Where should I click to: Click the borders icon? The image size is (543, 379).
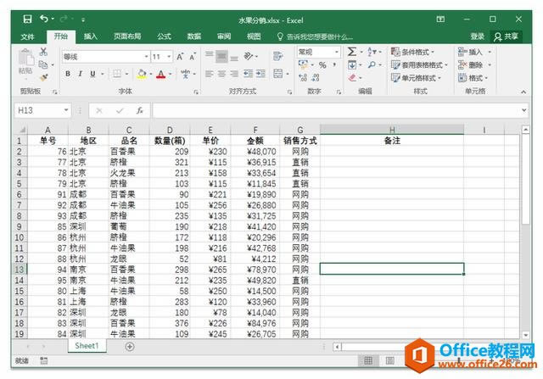click(117, 74)
